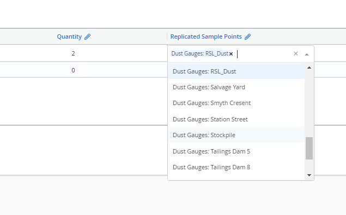Pick Dust Gauges: Stockpile option
346x215 pixels.
pos(236,135)
